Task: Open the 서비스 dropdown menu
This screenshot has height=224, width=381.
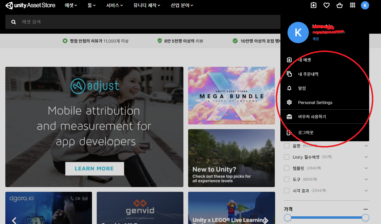Action: (115, 5)
